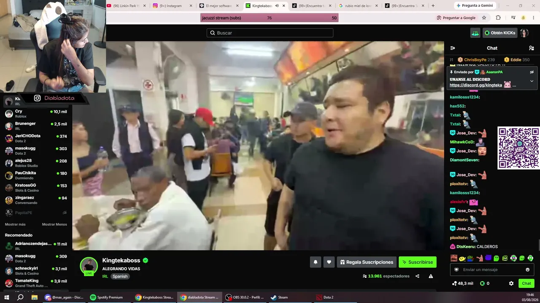540x303 pixels.
Task: Follow Kingtekaboss with the heart button
Action: tap(329, 262)
